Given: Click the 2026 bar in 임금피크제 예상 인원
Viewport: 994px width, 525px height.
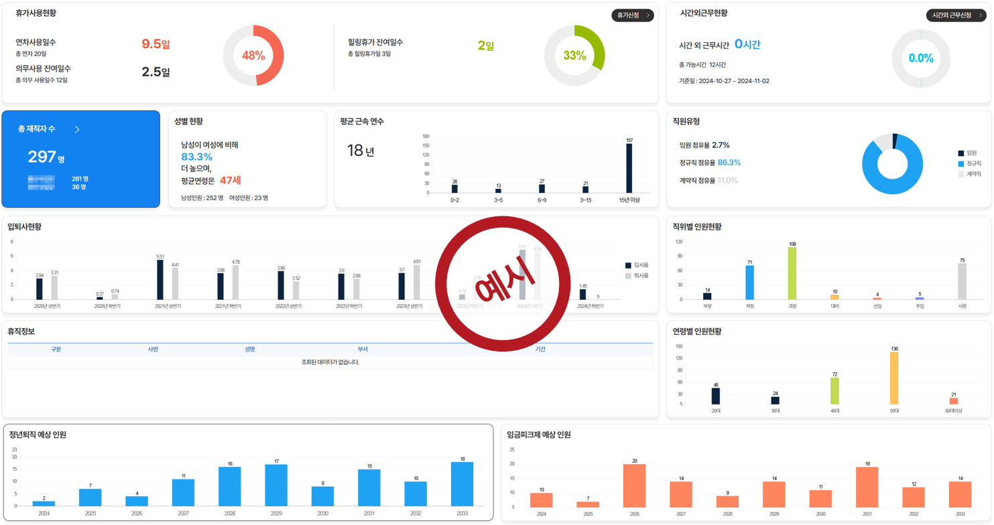Looking at the screenshot, I should click(635, 485).
